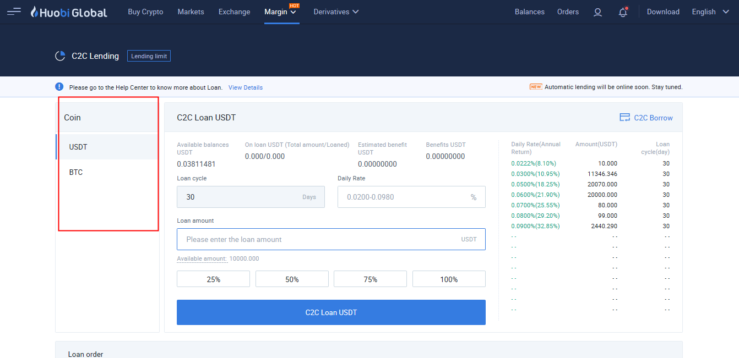Click the Amount(USDT) column header
The image size is (739, 358).
(596, 145)
